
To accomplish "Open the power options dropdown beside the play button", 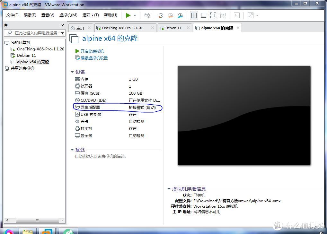I will [x=134, y=15].
